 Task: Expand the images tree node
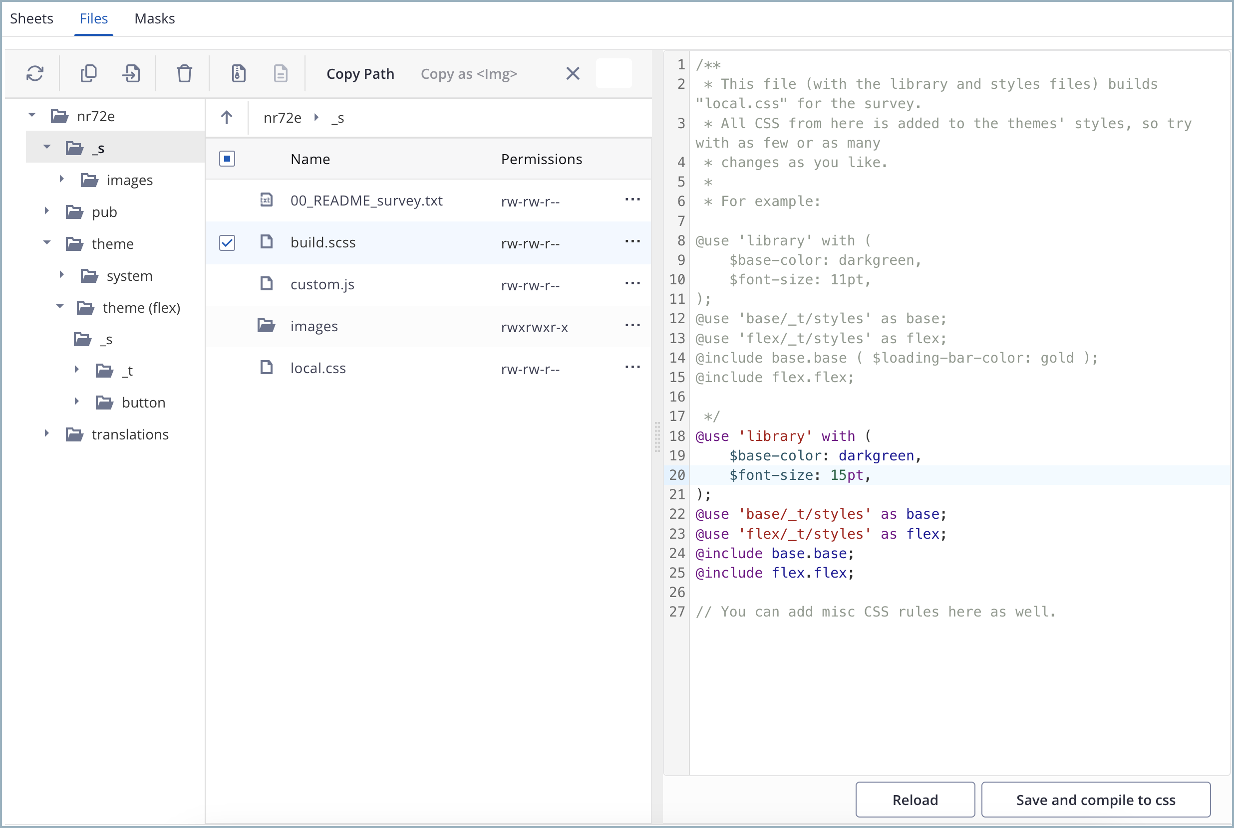(x=62, y=179)
